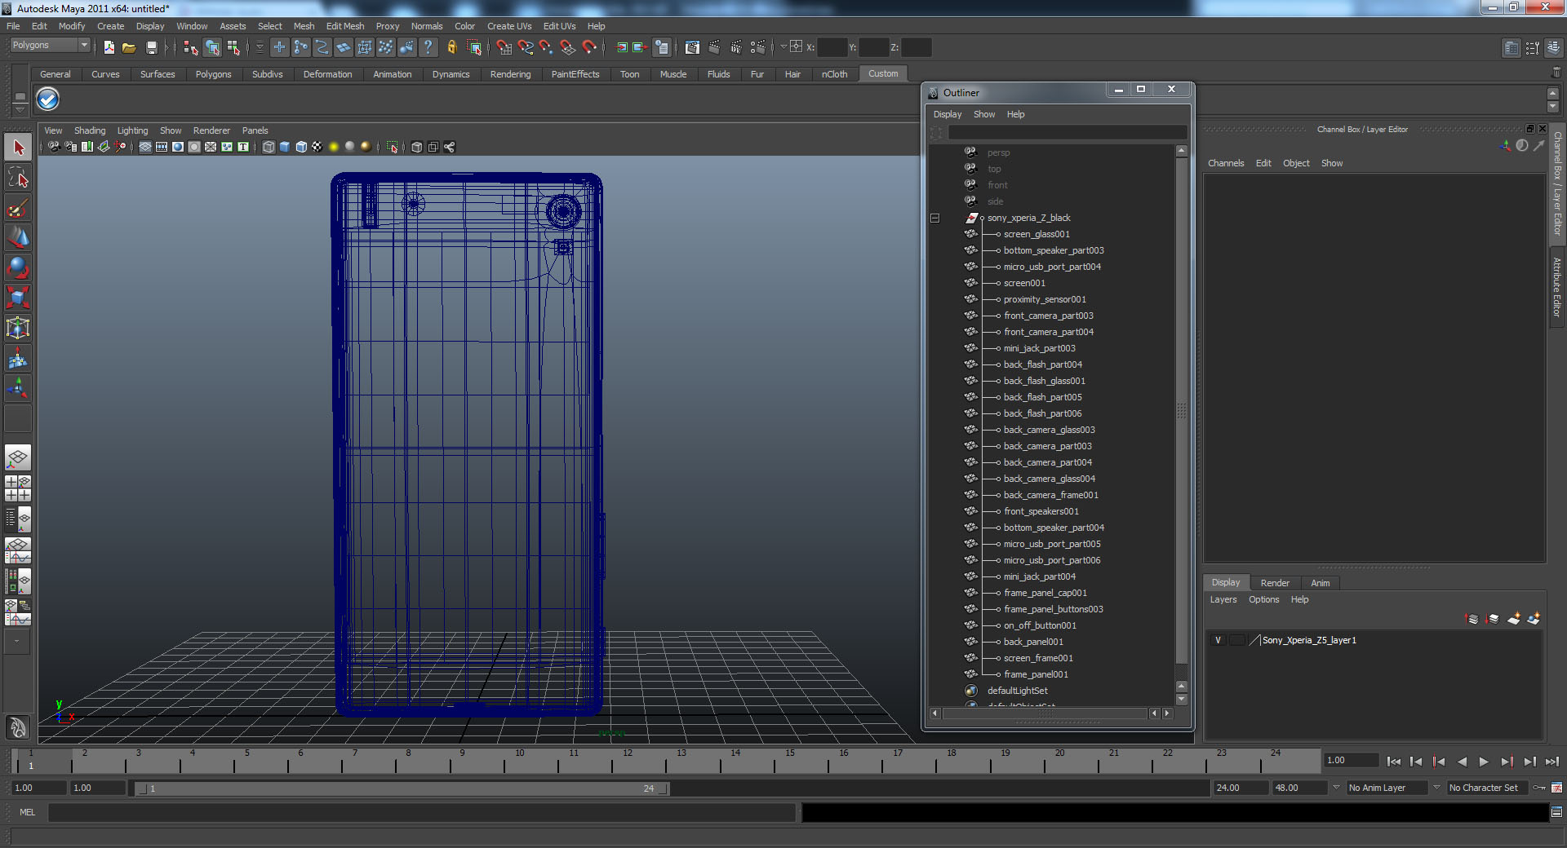1567x848 pixels.
Task: Click the Save Scene disk icon
Action: (151, 47)
